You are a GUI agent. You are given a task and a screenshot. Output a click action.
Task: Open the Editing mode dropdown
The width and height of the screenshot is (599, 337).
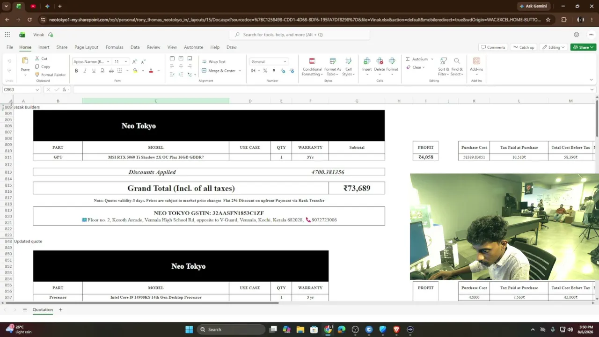coord(554,47)
